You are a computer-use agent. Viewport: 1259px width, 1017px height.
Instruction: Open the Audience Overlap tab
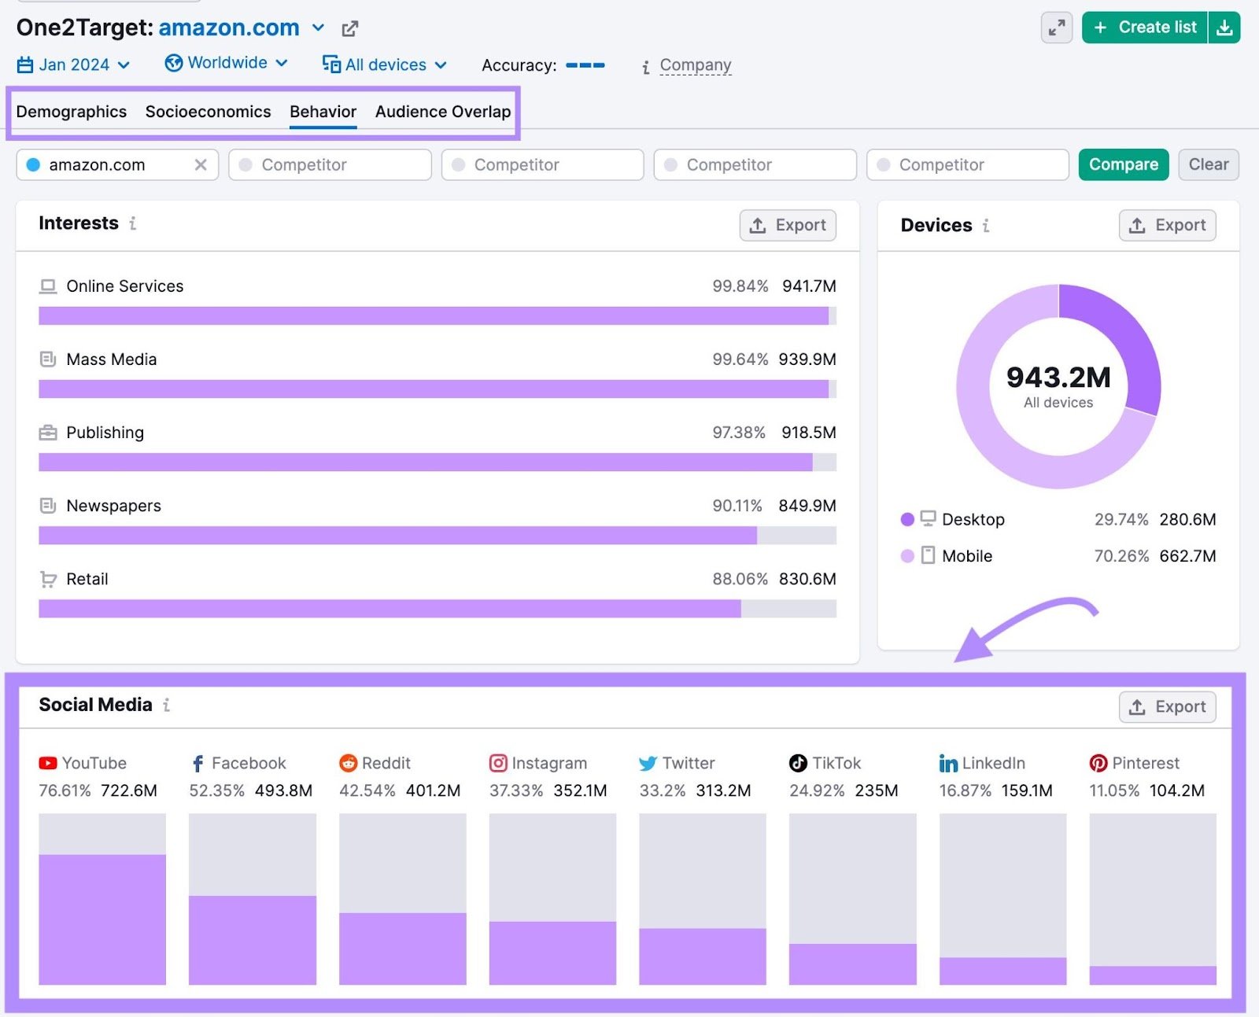coord(441,112)
